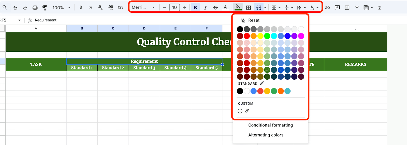Image resolution: width=407 pixels, height=145 pixels.
Task: Select the checked dark green swatch
Action: (x=267, y=70)
